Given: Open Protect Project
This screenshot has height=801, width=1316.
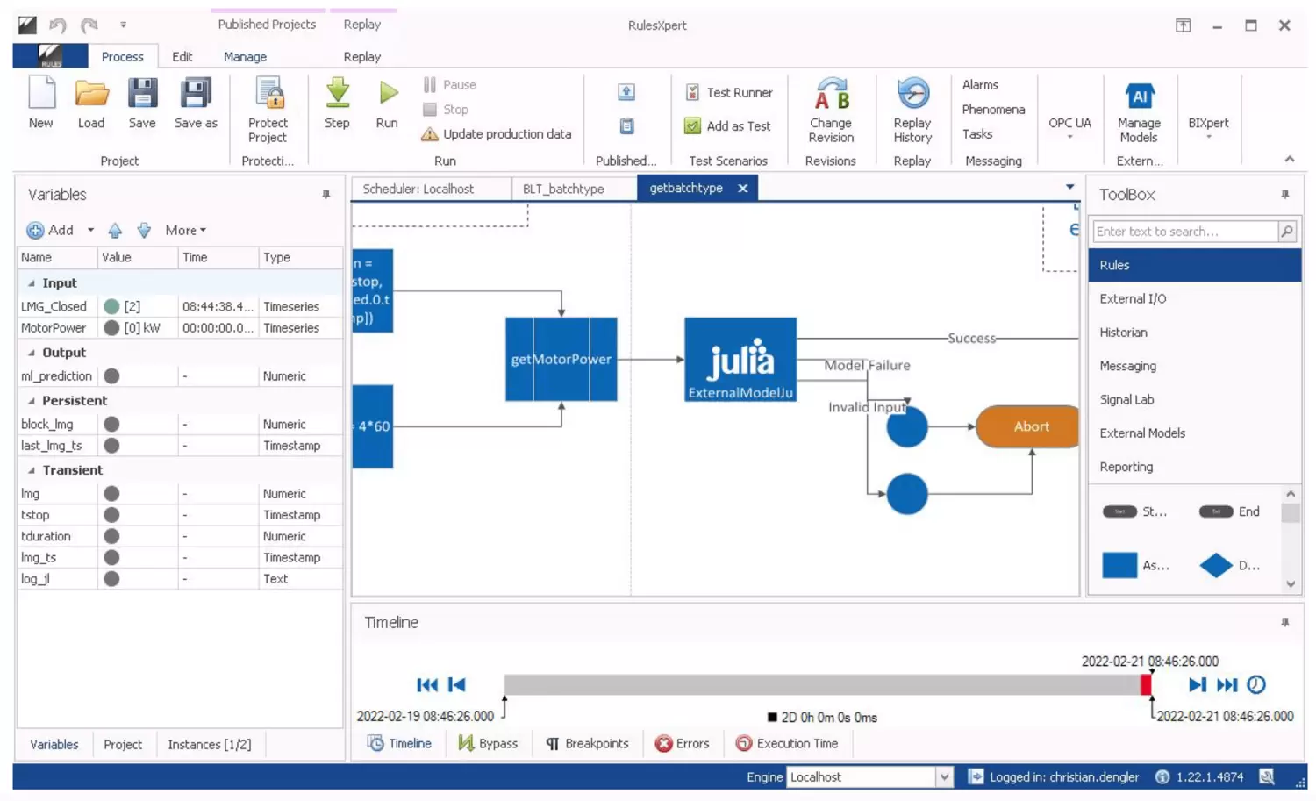Looking at the screenshot, I should pyautogui.click(x=268, y=111).
